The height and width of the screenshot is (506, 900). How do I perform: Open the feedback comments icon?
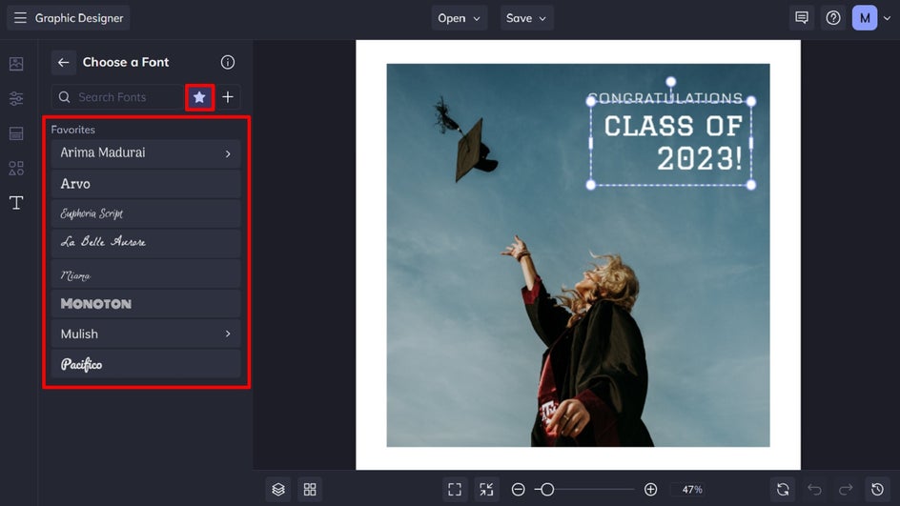pyautogui.click(x=801, y=18)
